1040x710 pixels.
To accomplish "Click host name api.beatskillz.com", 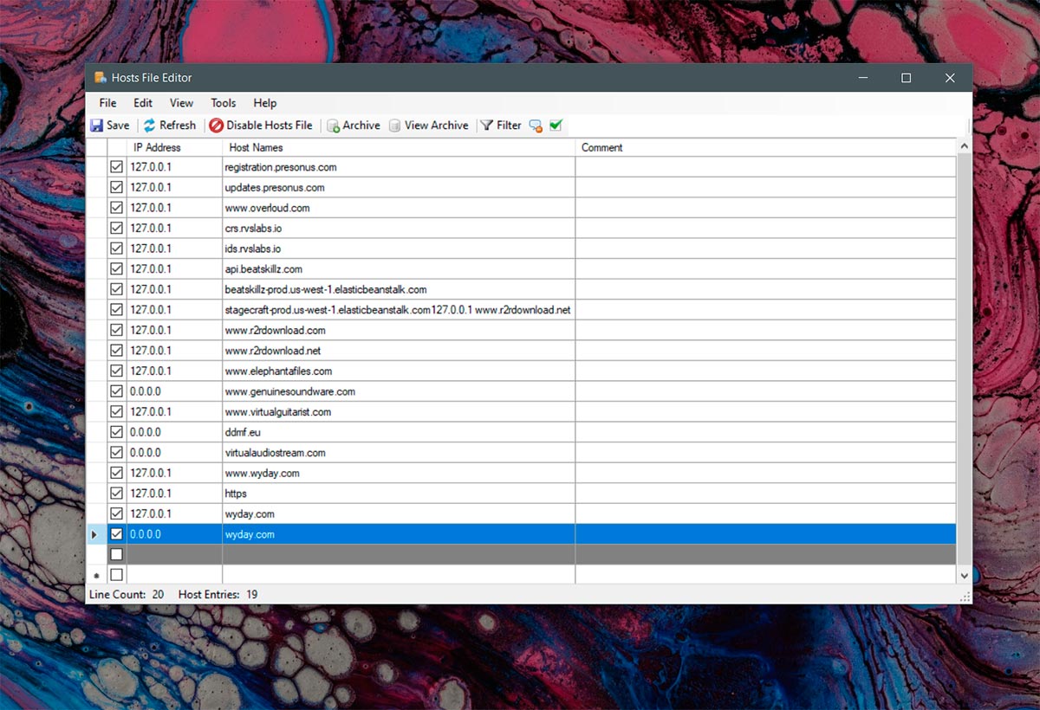I will coord(263,269).
